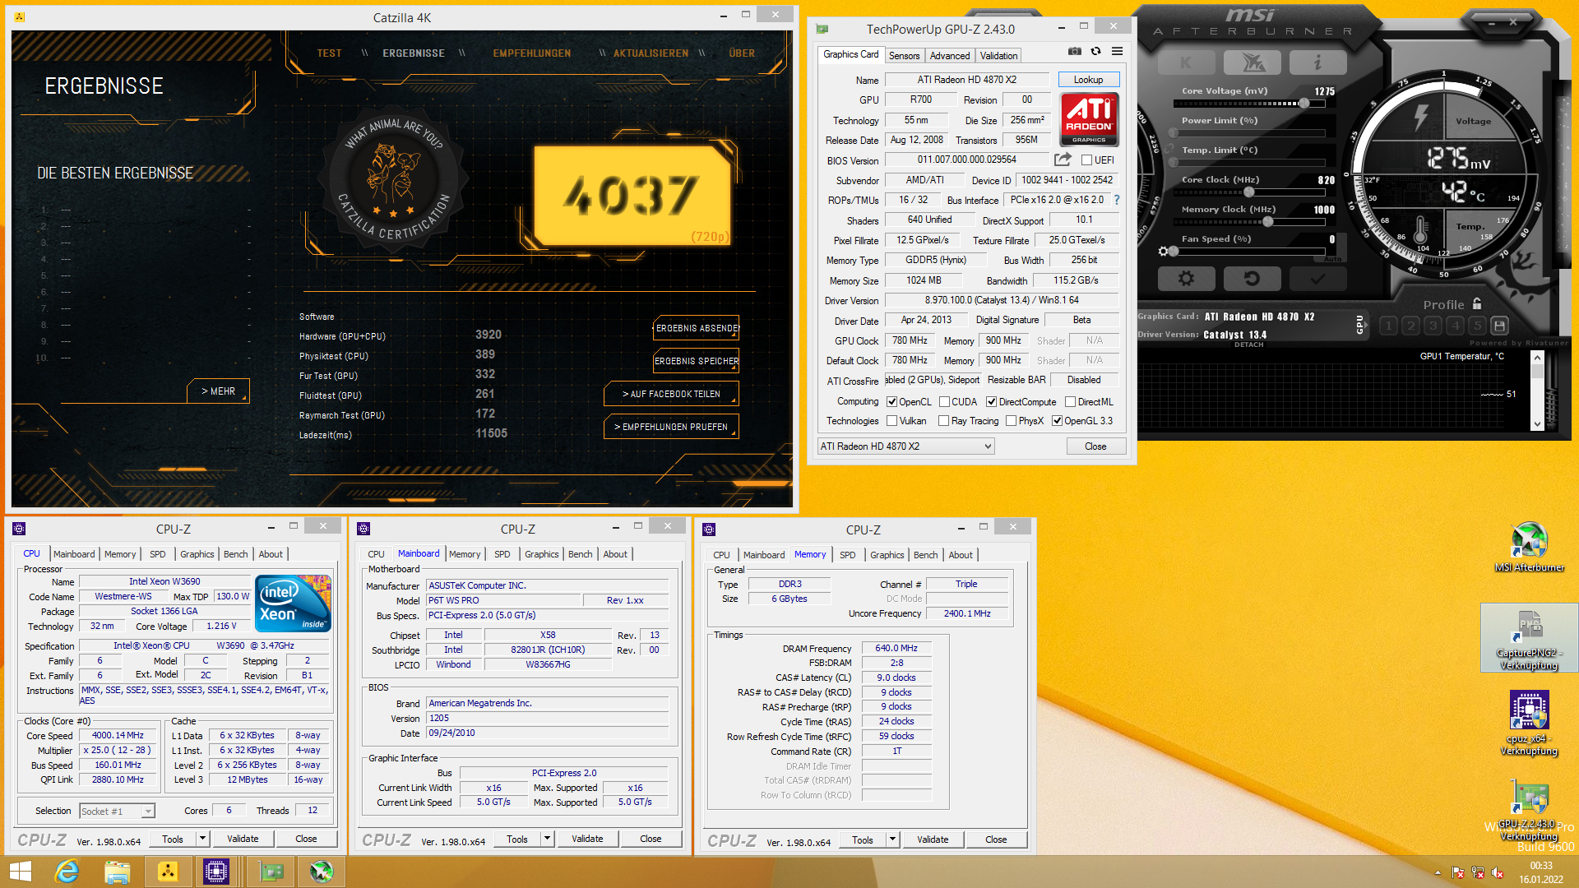This screenshot has height=888, width=1579.
Task: Click Bus Interface question mark in GPU-Z
Action: 1116,200
